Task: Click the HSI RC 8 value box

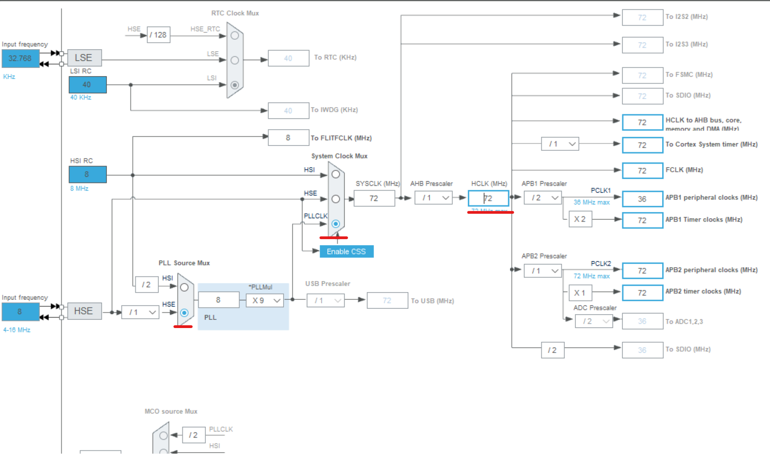Action: tap(87, 175)
